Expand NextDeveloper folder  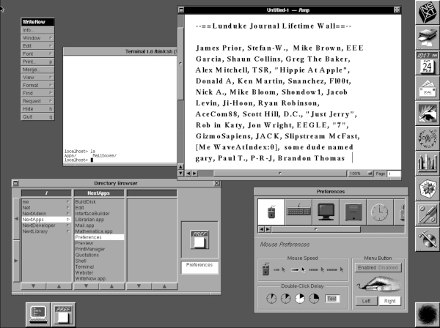click(46, 225)
